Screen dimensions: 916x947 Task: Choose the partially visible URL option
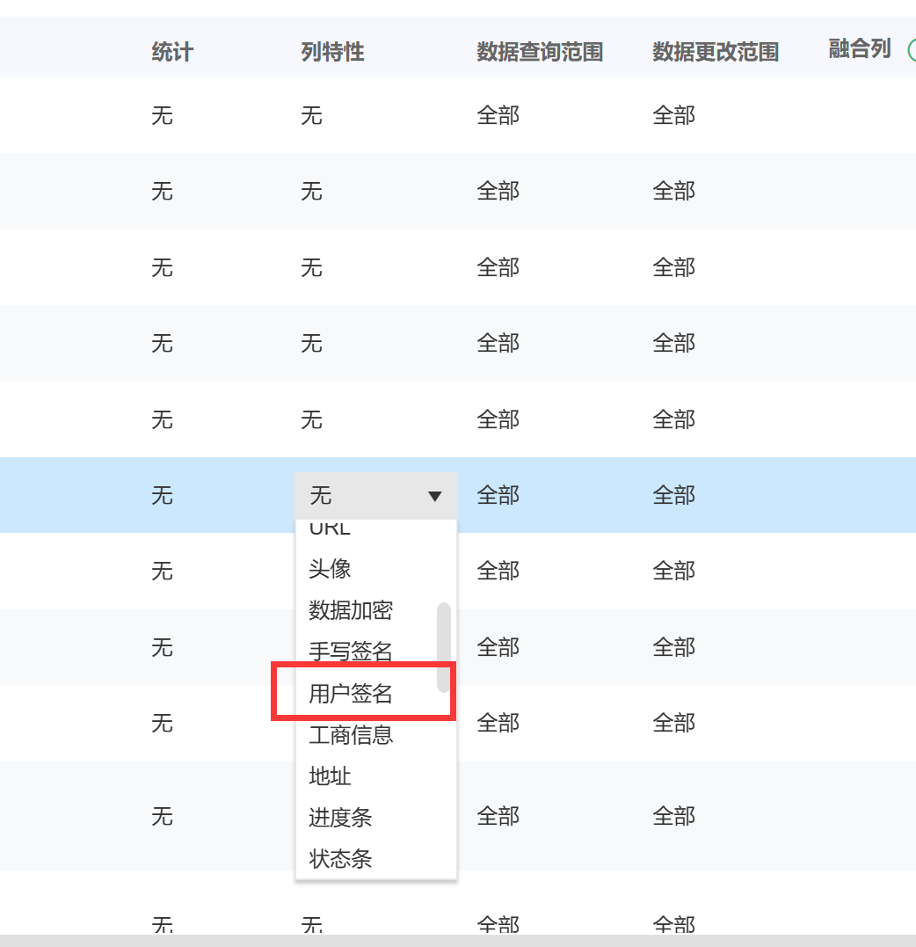point(331,528)
